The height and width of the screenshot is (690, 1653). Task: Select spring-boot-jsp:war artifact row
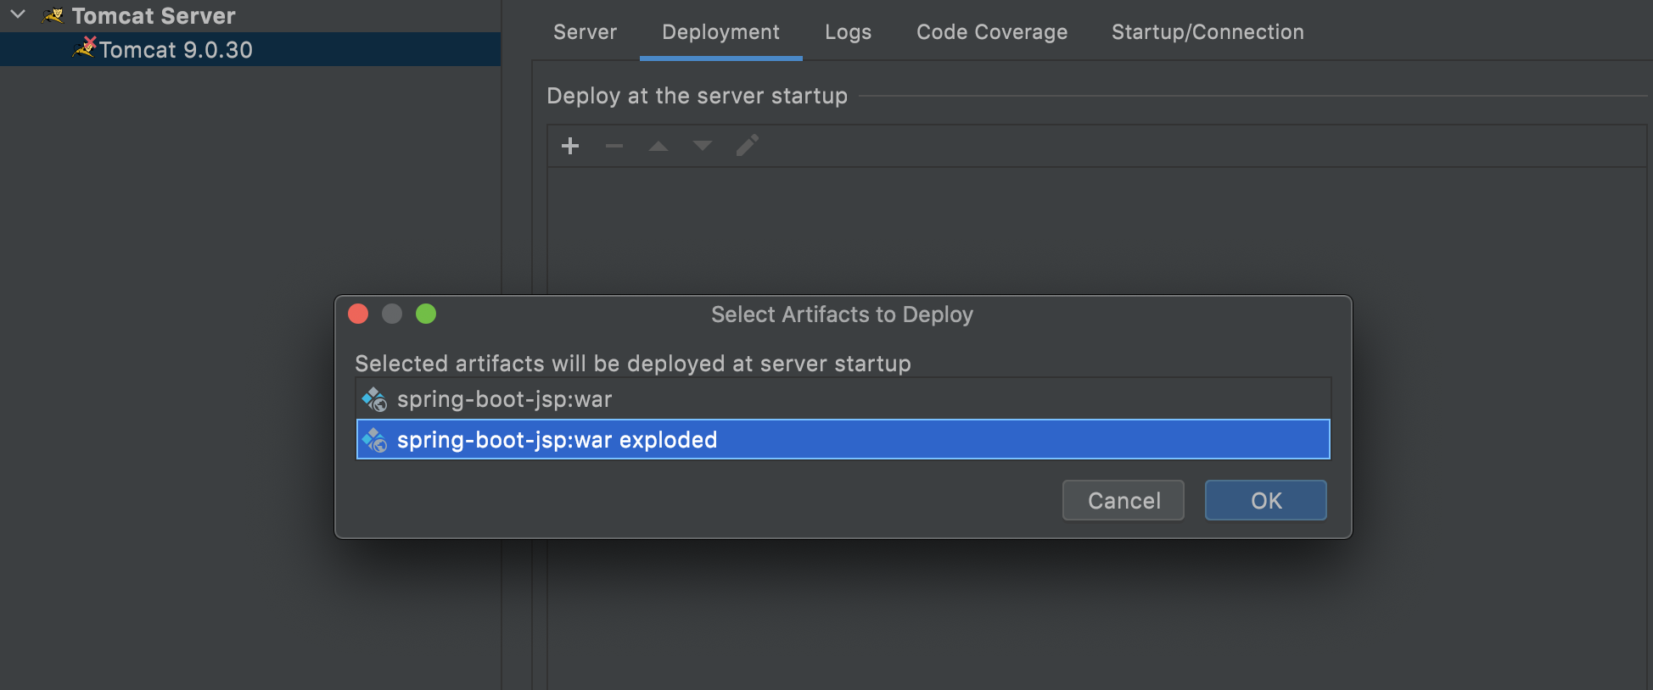(843, 399)
